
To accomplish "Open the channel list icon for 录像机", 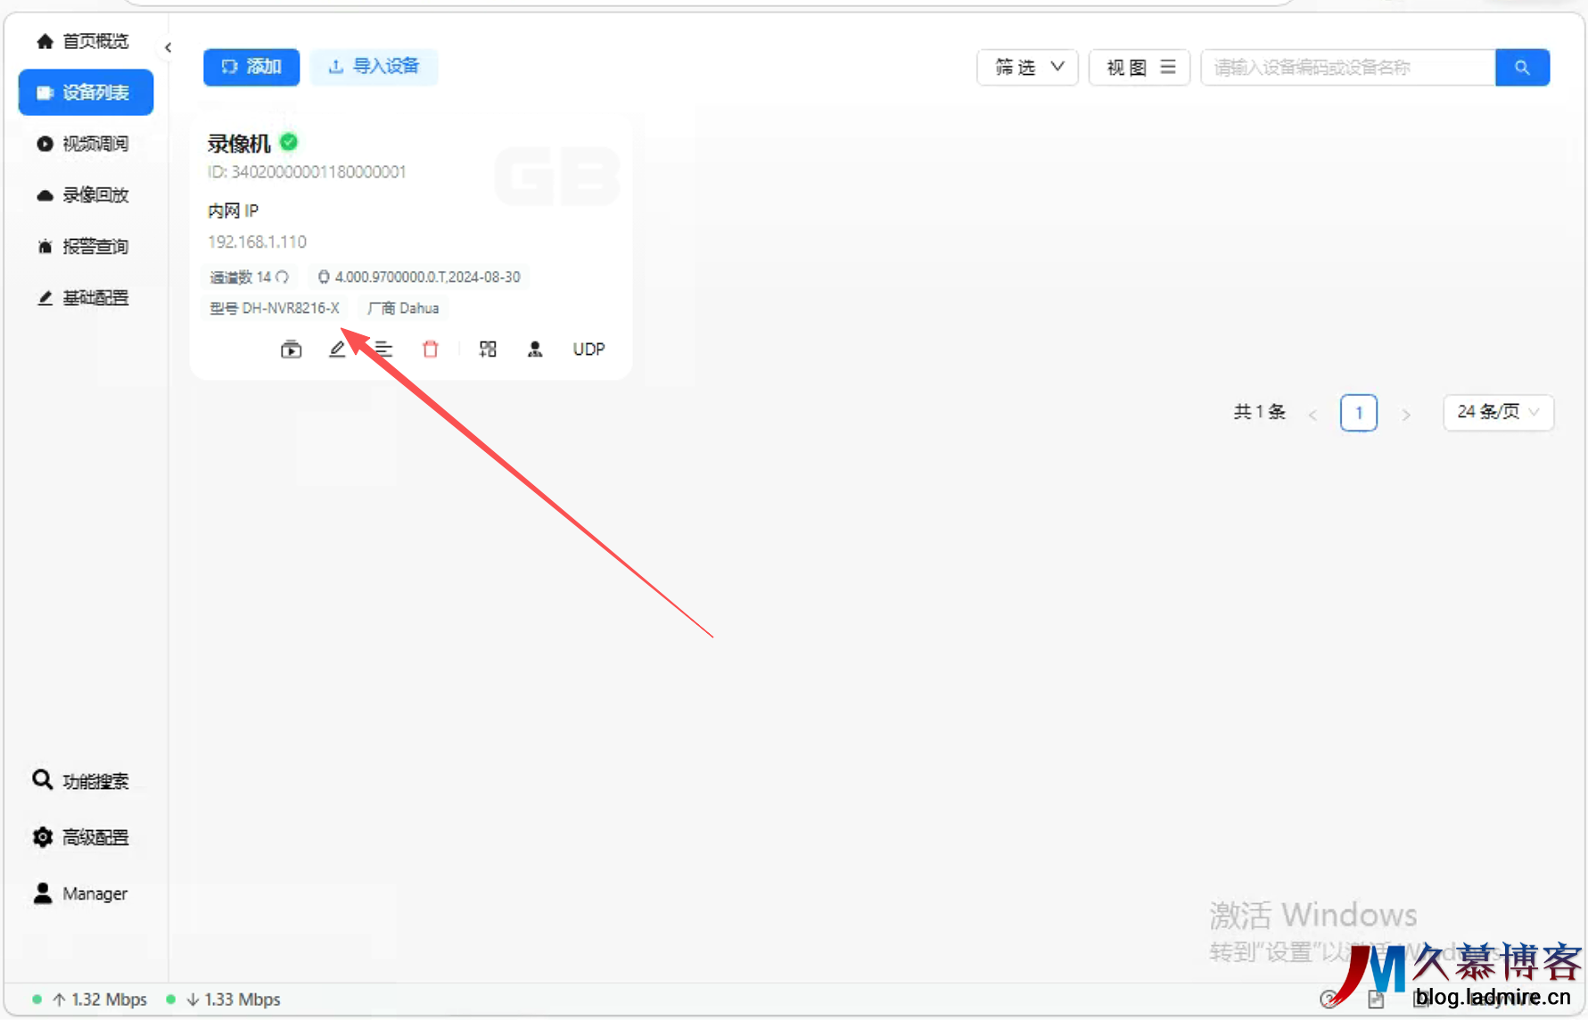I will 383,350.
